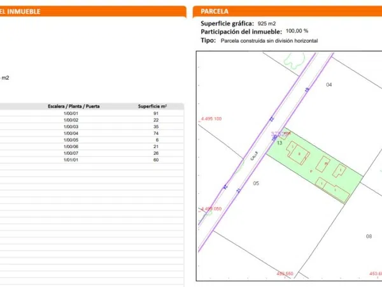Click parcel label '05' on the map
Image resolution: width=382 pixels, height=287 pixels.
click(x=256, y=183)
